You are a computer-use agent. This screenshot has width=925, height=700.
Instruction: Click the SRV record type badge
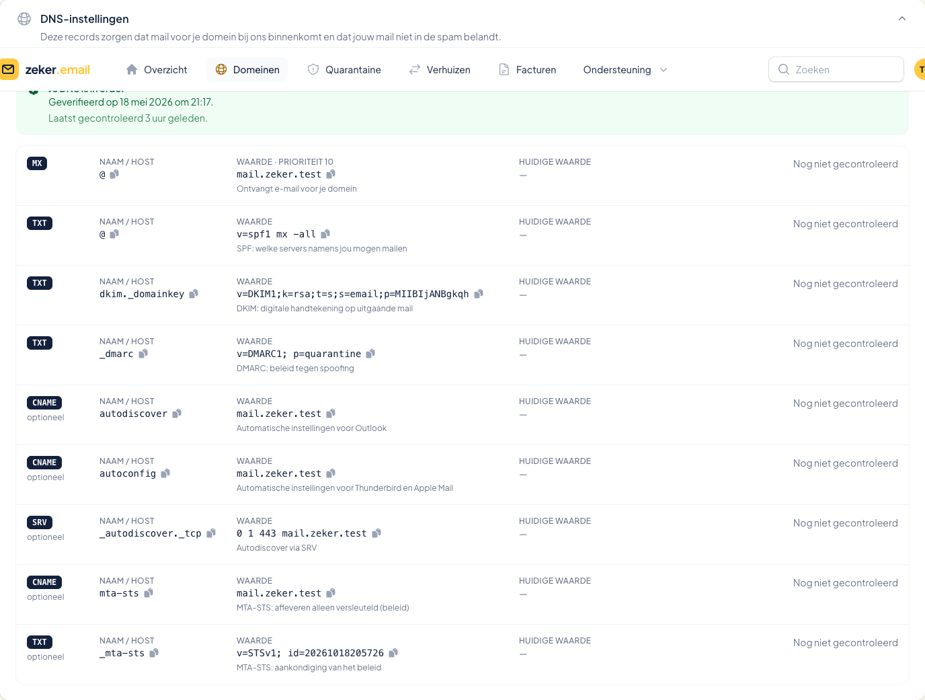(40, 522)
